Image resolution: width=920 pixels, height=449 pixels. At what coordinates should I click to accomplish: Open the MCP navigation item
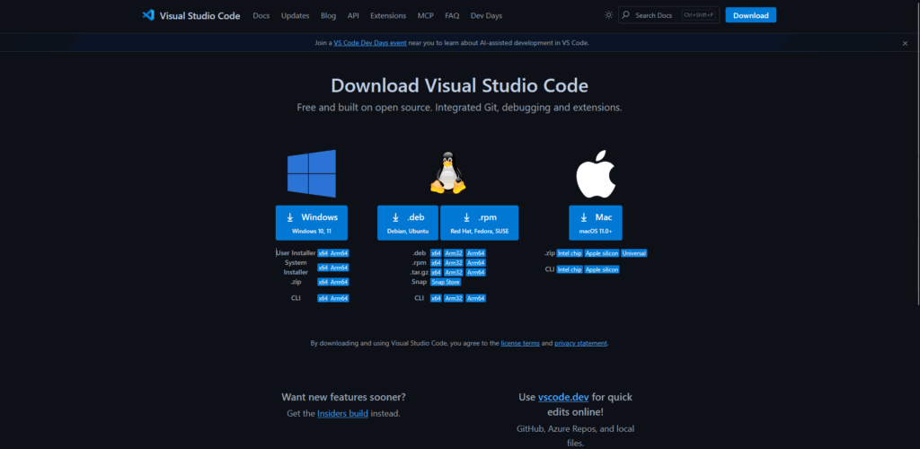tap(425, 16)
